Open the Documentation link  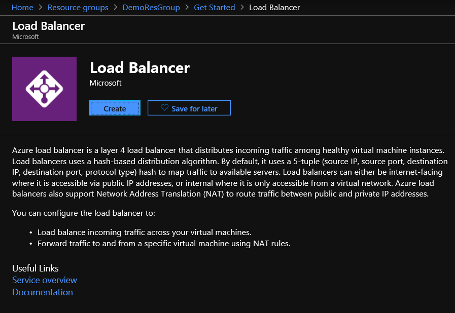pyautogui.click(x=43, y=292)
